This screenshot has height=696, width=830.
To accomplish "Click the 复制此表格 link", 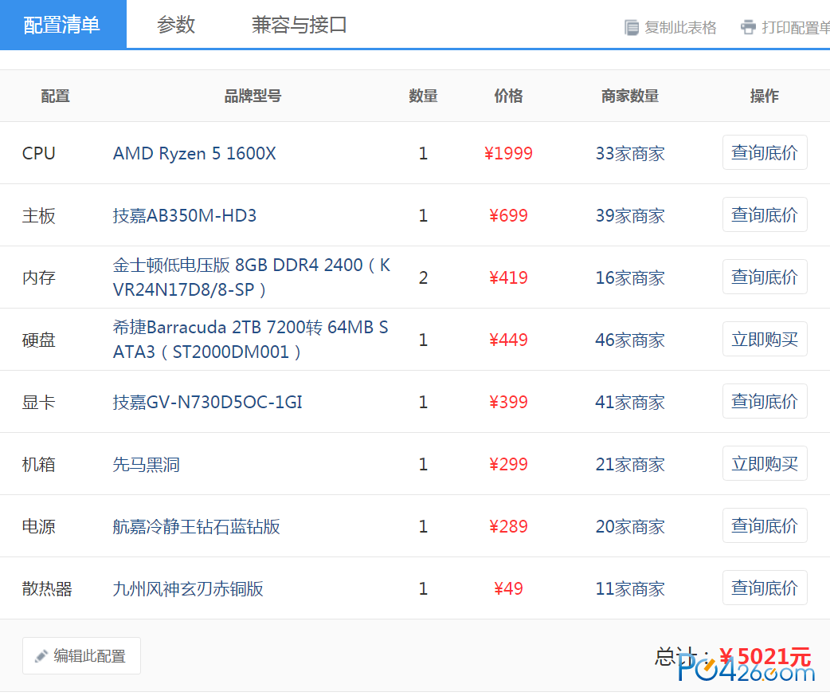I will [x=680, y=27].
